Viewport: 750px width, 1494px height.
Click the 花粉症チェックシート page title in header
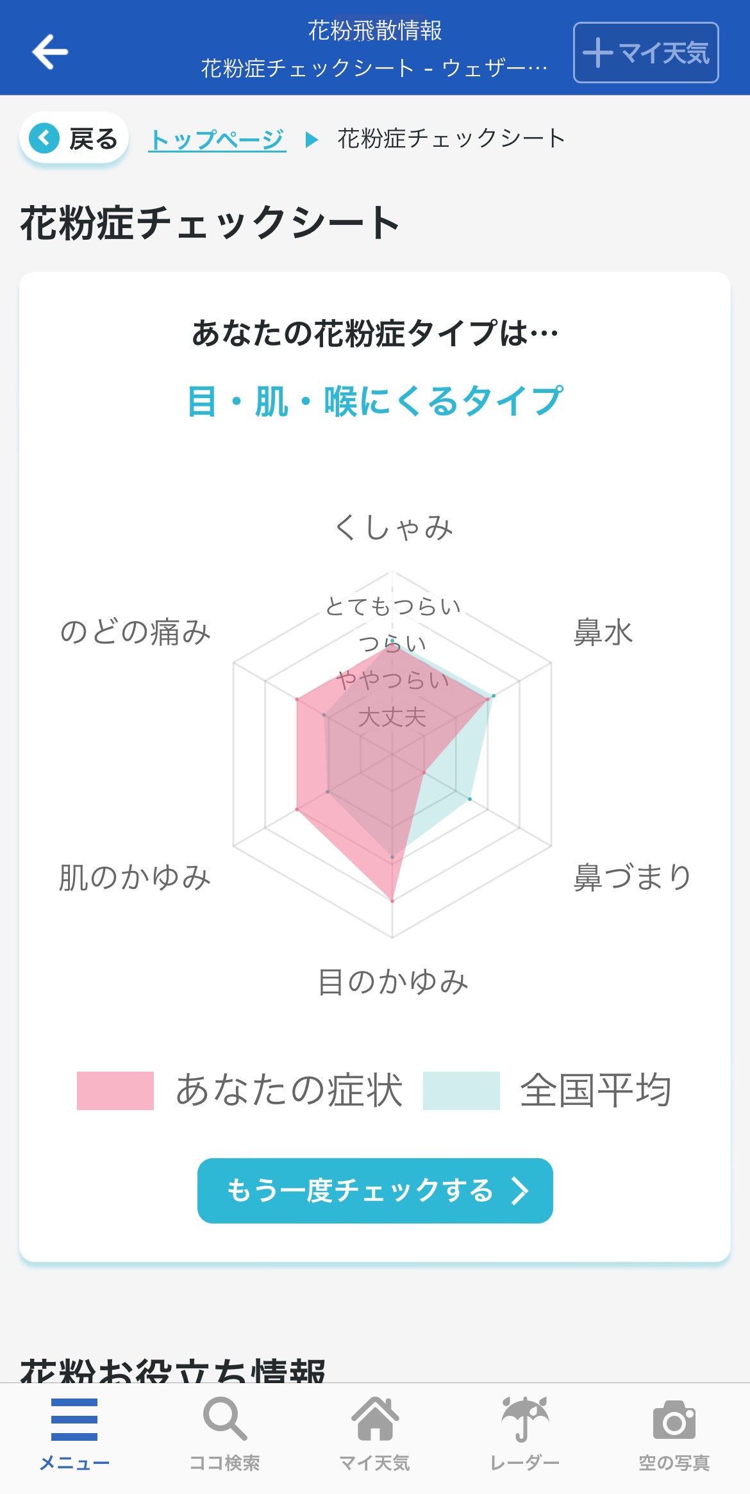pos(374,68)
